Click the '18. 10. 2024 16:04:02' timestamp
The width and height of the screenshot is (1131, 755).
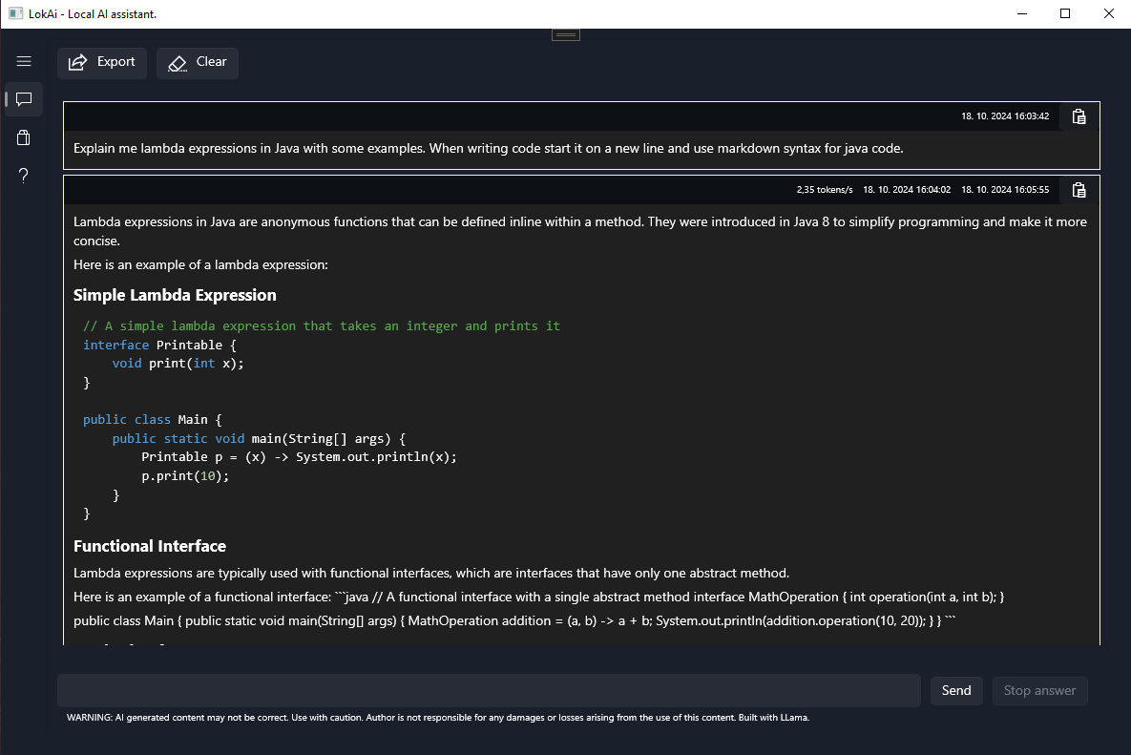pyautogui.click(x=907, y=190)
